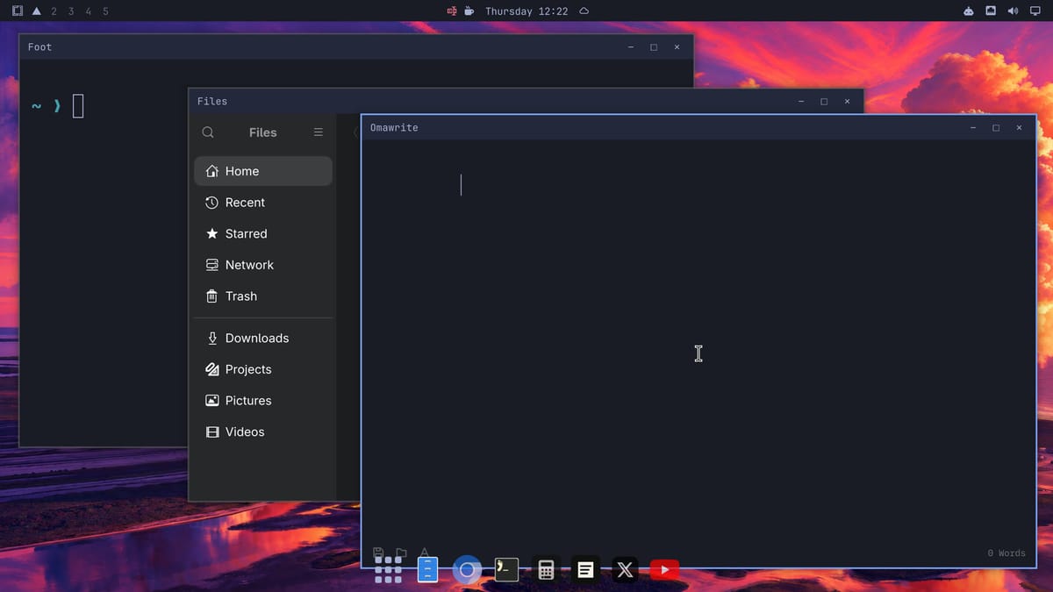Open the hamburger menu in Files
This screenshot has width=1053, height=592.
318,132
